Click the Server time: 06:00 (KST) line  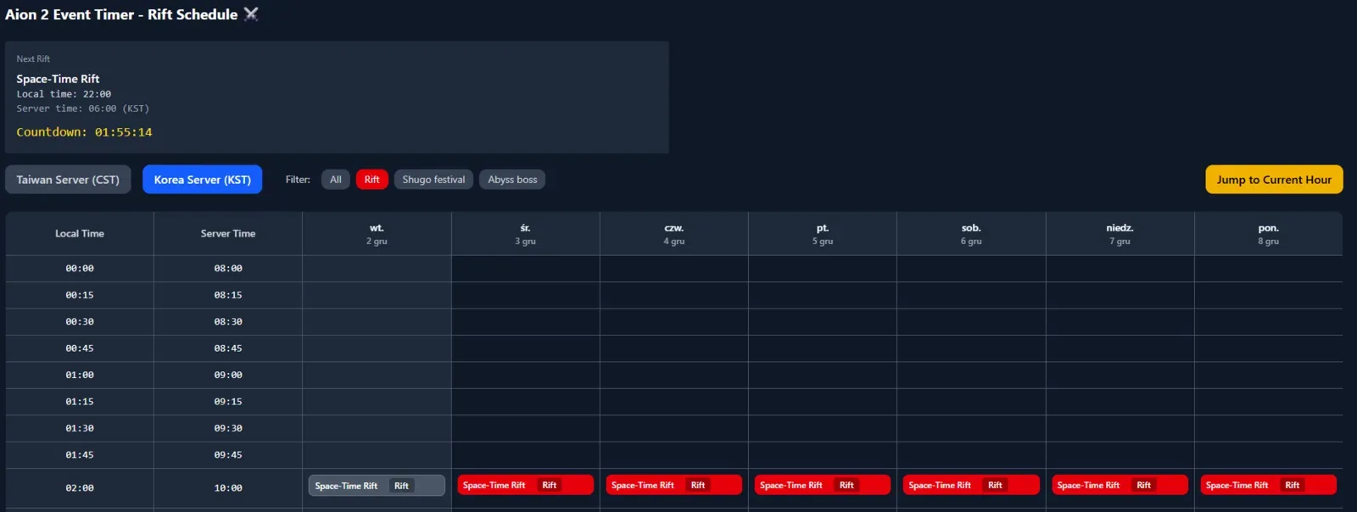(x=82, y=109)
